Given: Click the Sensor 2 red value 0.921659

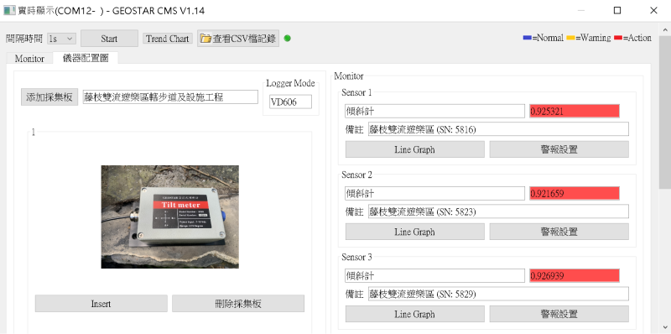Looking at the screenshot, I should click(575, 194).
